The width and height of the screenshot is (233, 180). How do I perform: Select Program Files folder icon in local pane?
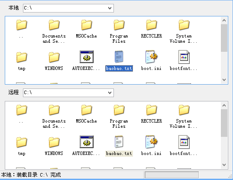(x=119, y=25)
